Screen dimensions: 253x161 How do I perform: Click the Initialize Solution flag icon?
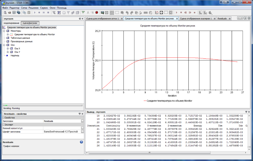click(x=83, y=12)
